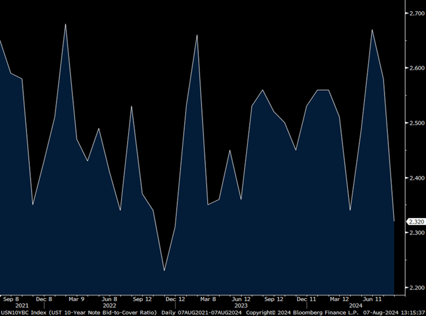426x316 pixels.
Task: Click the 2.200 y-axis label
Action: click(x=415, y=288)
